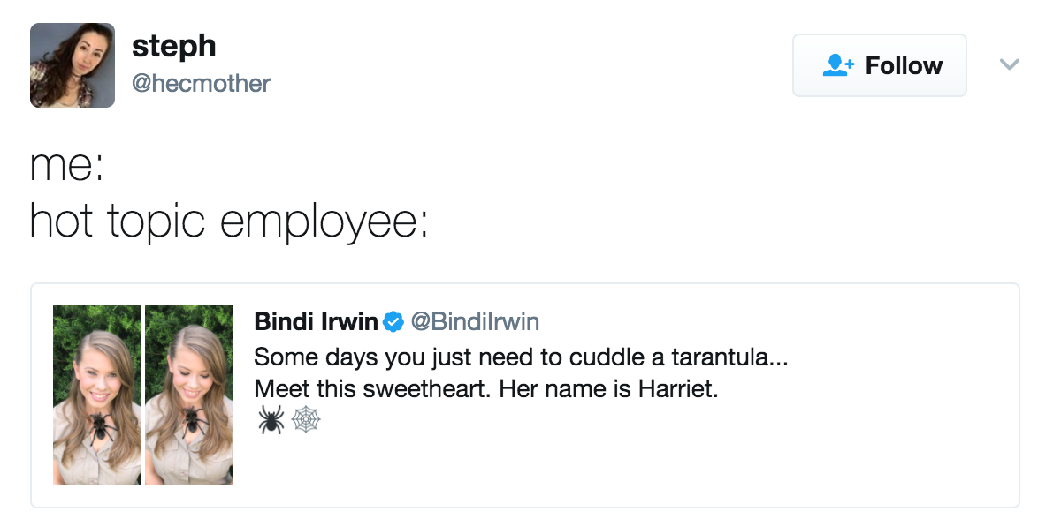Click the display name steph
Viewport: 1061px width, 519px height.
point(174,45)
